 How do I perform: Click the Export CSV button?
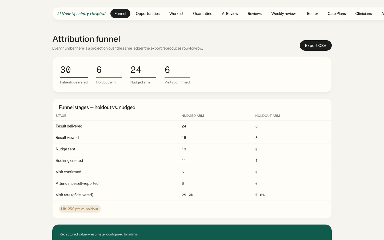pos(315,45)
